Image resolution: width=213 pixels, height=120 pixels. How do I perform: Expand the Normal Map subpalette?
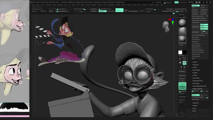196,83
